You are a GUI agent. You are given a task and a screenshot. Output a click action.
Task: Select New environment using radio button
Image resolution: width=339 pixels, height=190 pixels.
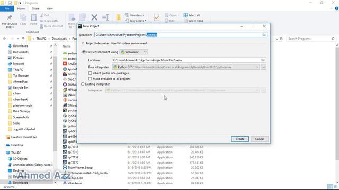(x=84, y=52)
